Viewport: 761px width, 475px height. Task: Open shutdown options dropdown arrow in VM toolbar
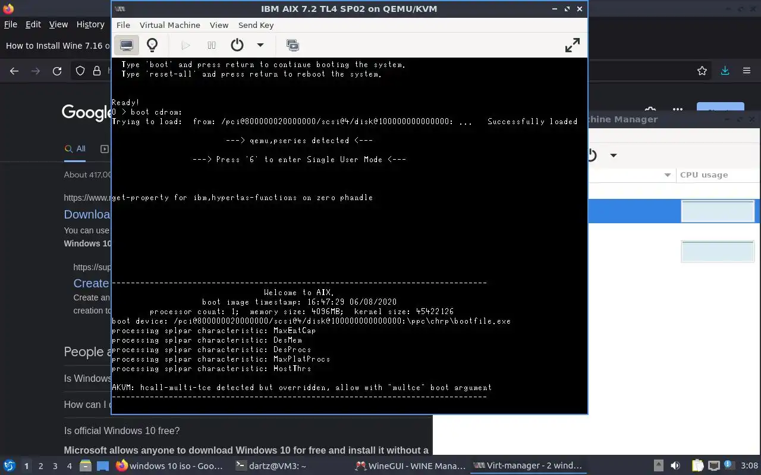pos(260,45)
